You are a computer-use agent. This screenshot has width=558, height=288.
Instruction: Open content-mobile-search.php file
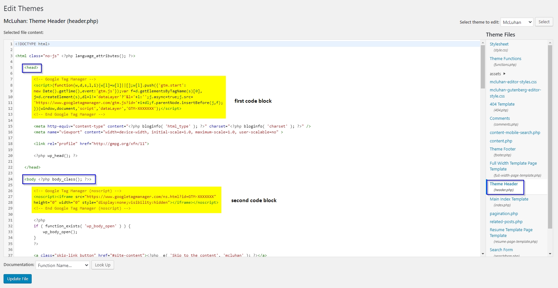pyautogui.click(x=515, y=133)
